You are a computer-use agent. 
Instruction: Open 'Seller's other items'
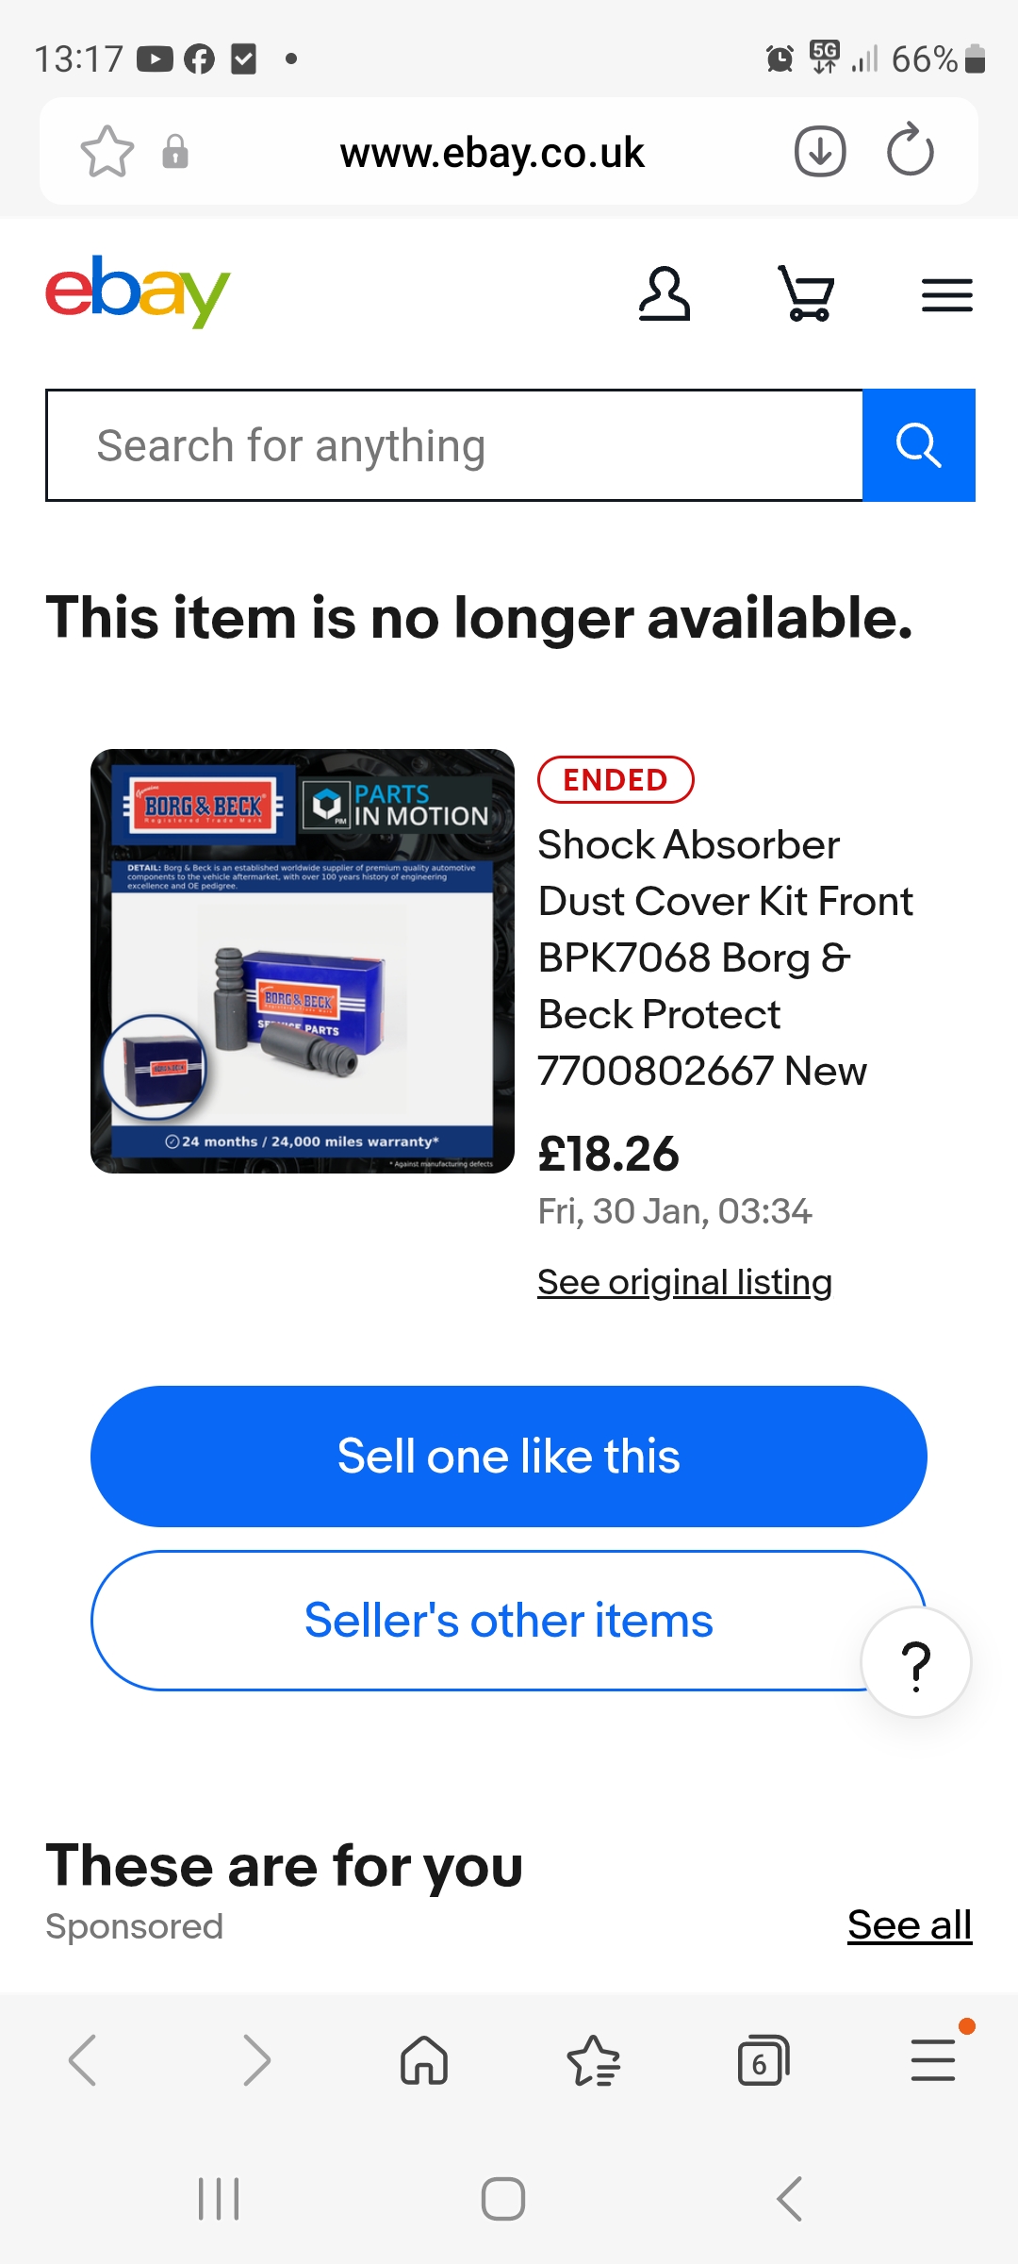509,1621
